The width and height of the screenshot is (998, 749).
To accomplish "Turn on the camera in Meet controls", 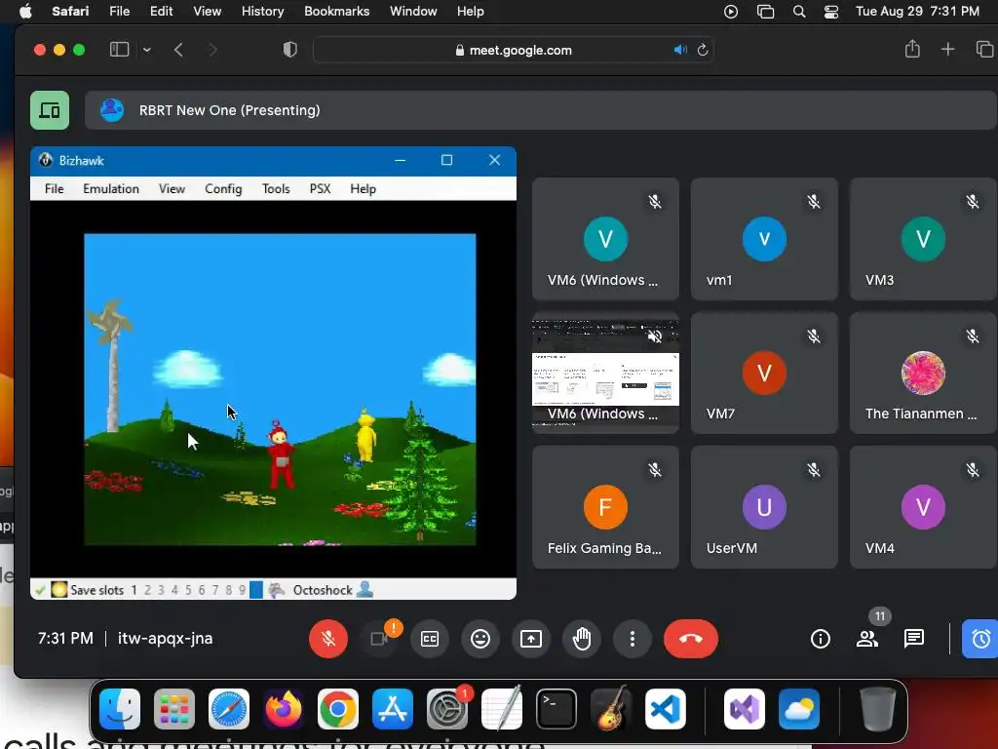I will tap(379, 638).
